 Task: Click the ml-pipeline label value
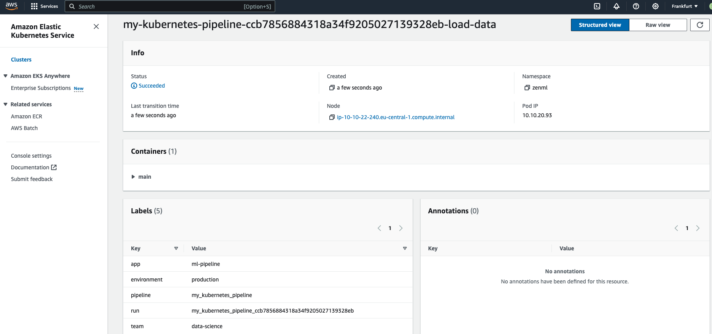point(206,264)
